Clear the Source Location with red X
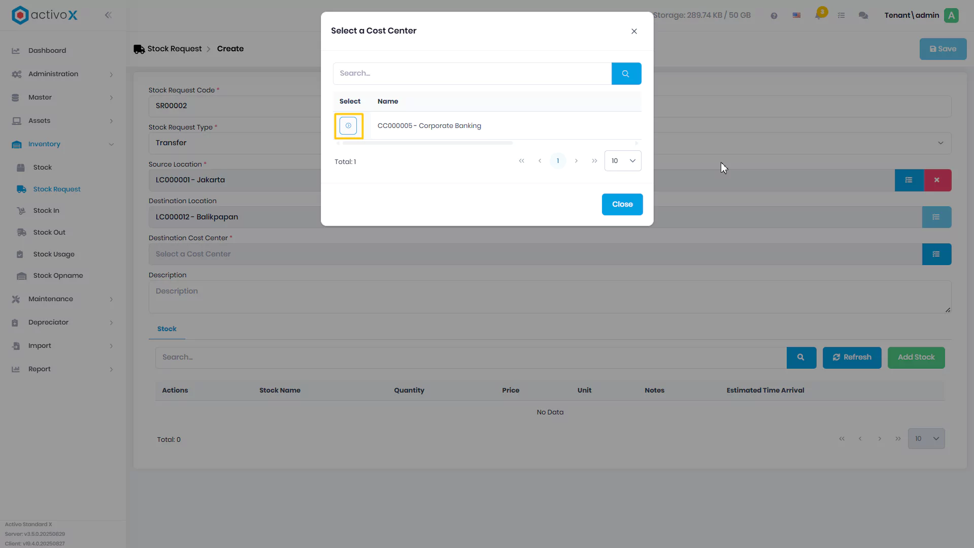 (x=937, y=180)
